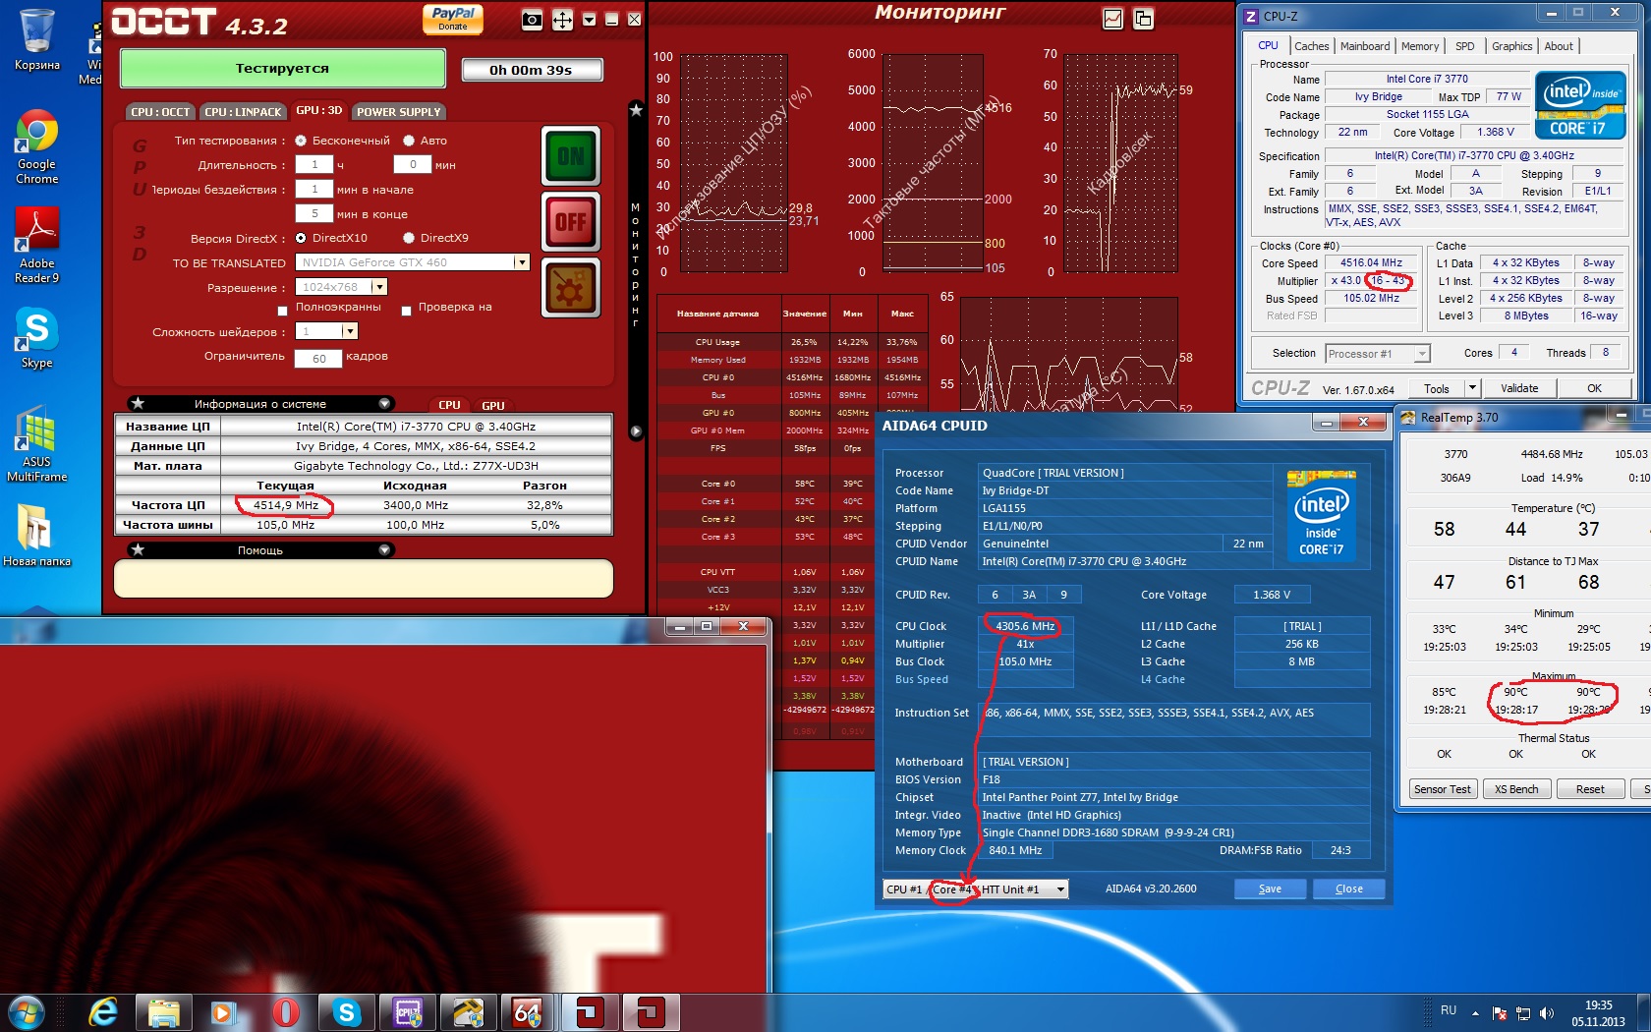The height and width of the screenshot is (1032, 1651).
Task: Click the duration hours input field
Action: click(x=314, y=165)
